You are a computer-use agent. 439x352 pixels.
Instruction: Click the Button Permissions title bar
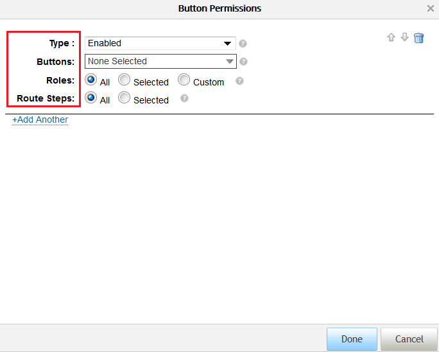tap(219, 8)
